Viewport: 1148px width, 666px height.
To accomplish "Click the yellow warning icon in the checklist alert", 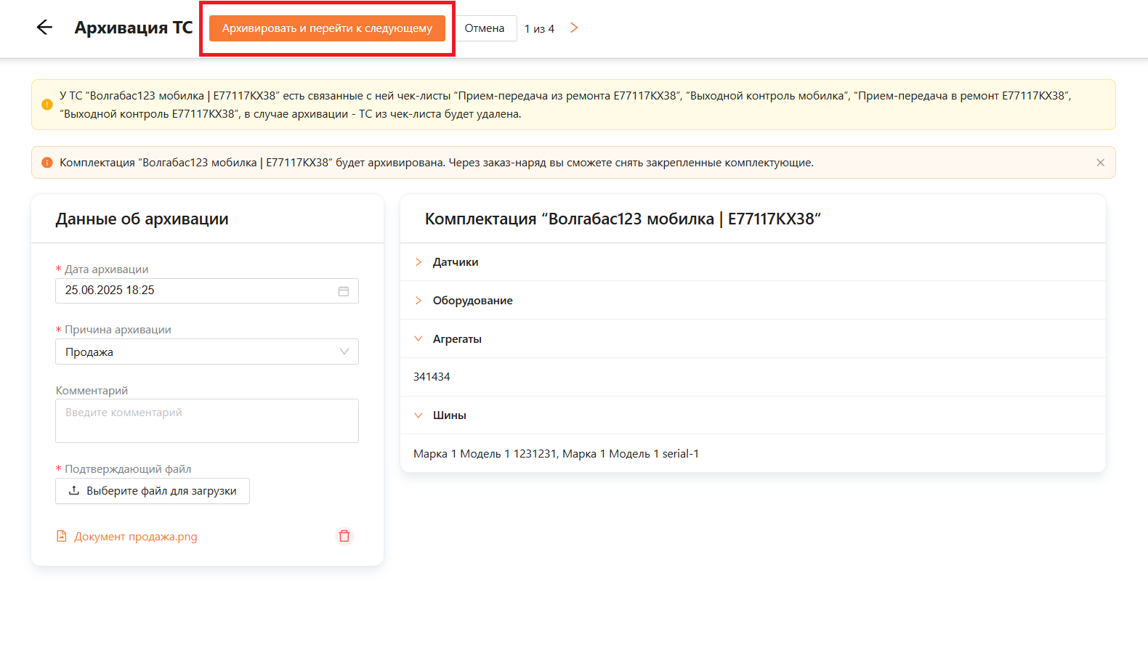I will point(47,105).
